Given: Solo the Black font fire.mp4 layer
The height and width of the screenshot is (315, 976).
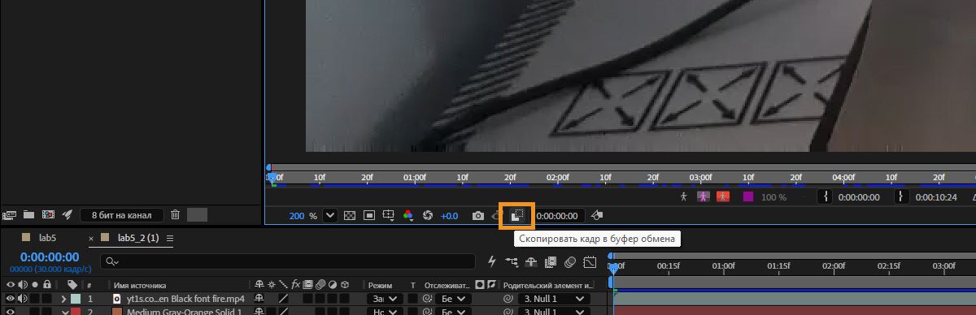Looking at the screenshot, I should click(35, 299).
